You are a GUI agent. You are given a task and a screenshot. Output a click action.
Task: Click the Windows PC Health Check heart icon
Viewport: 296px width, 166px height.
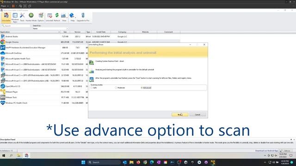tap(3, 103)
